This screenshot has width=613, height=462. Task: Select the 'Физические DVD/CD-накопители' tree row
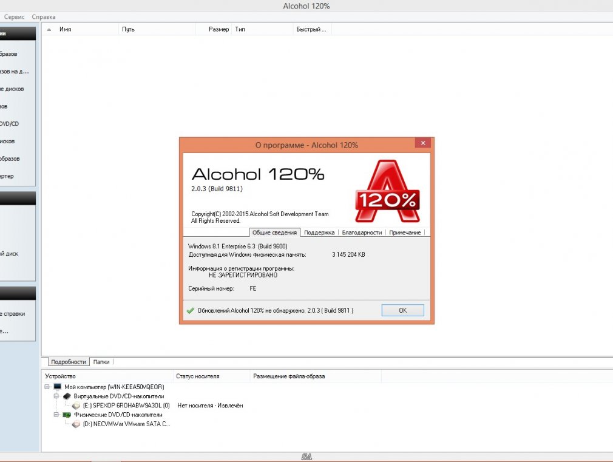click(x=118, y=415)
